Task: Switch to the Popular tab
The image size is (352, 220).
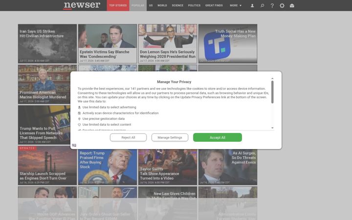Action: tap(138, 5)
